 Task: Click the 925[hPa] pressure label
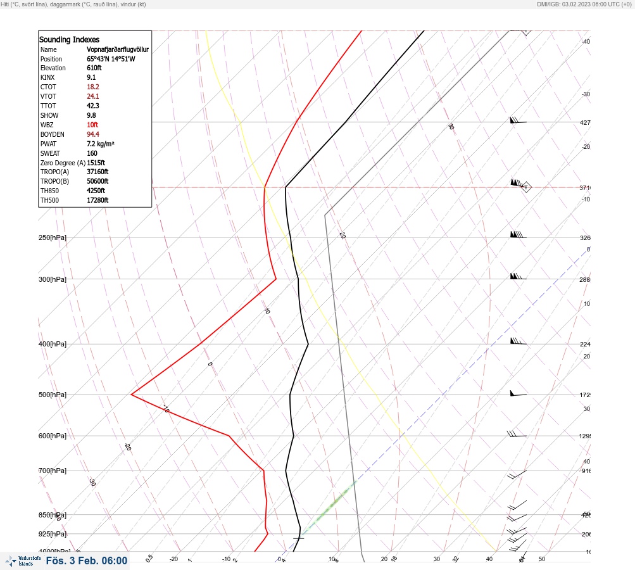tap(53, 534)
